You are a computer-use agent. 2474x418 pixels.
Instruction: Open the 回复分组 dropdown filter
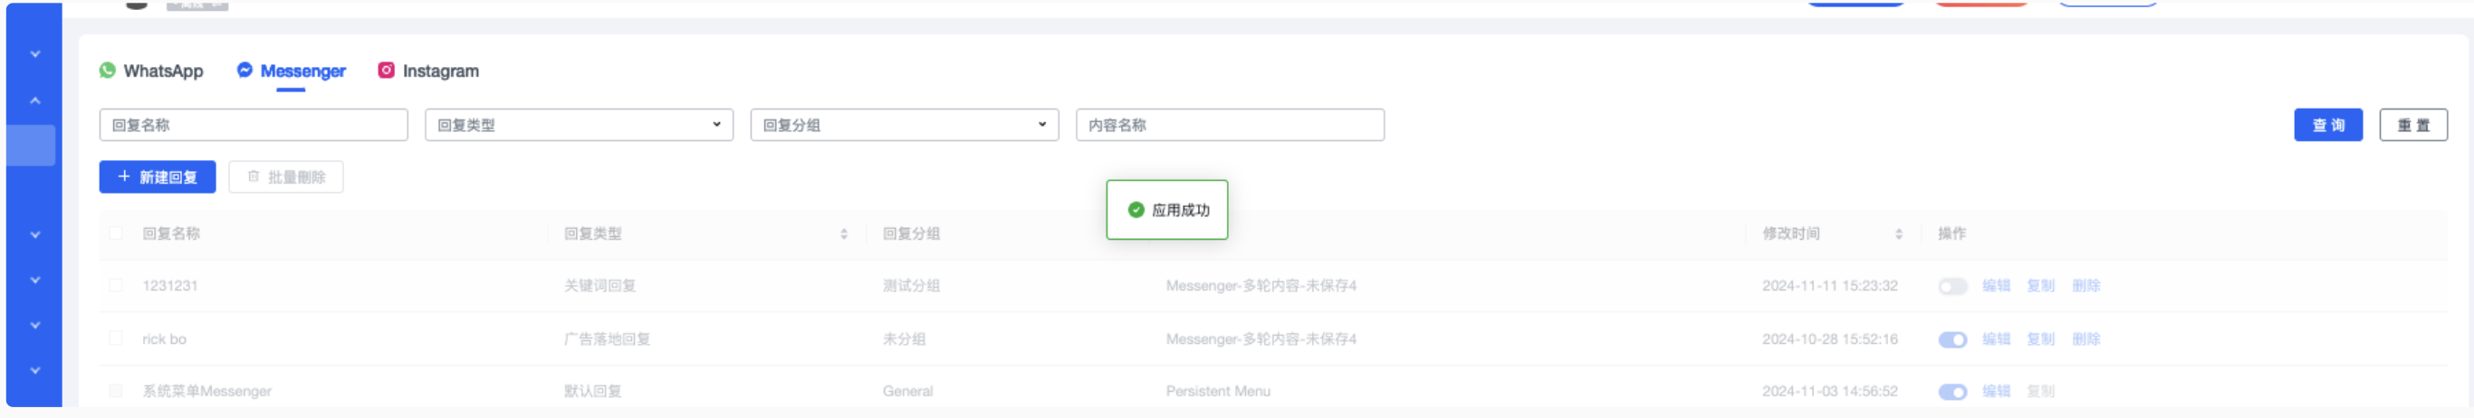tap(905, 125)
